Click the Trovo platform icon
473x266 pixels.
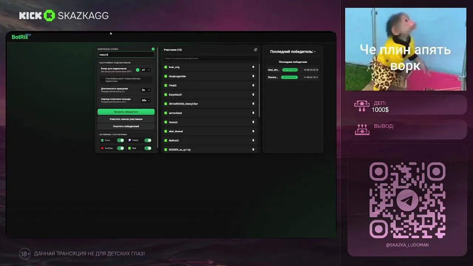pyautogui.click(x=102, y=140)
